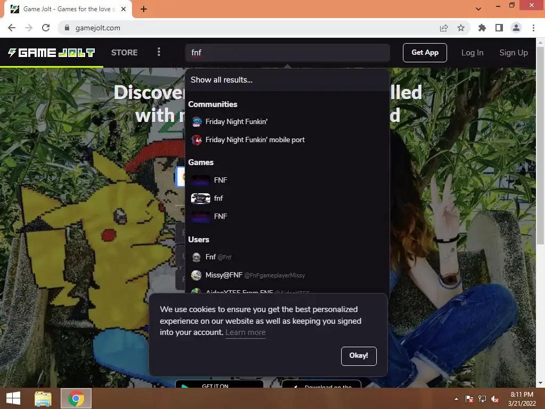This screenshot has height=409, width=545.
Task: Open Friday Night Funkin' mobile port community
Action: [287, 140]
